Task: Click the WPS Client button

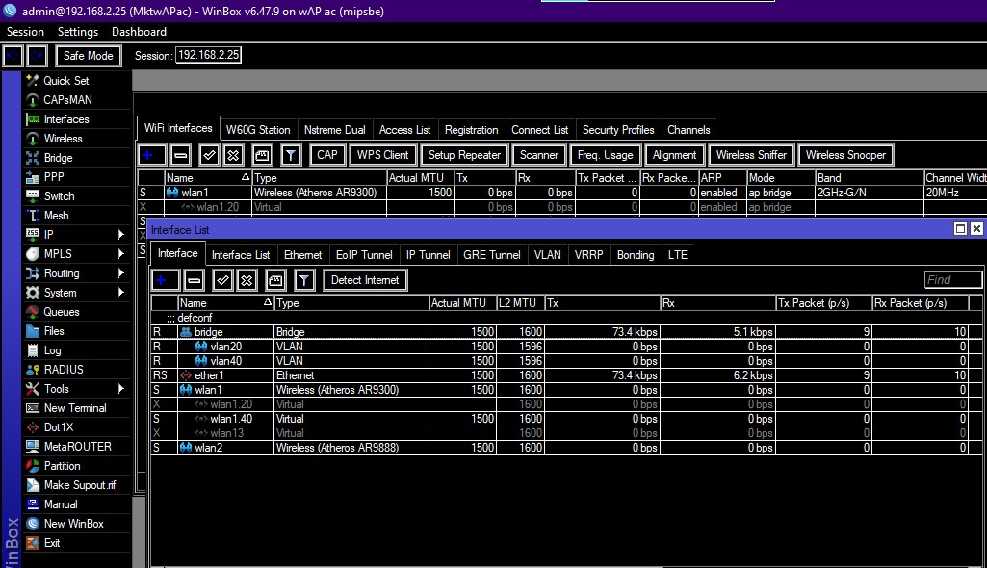Action: (x=382, y=155)
